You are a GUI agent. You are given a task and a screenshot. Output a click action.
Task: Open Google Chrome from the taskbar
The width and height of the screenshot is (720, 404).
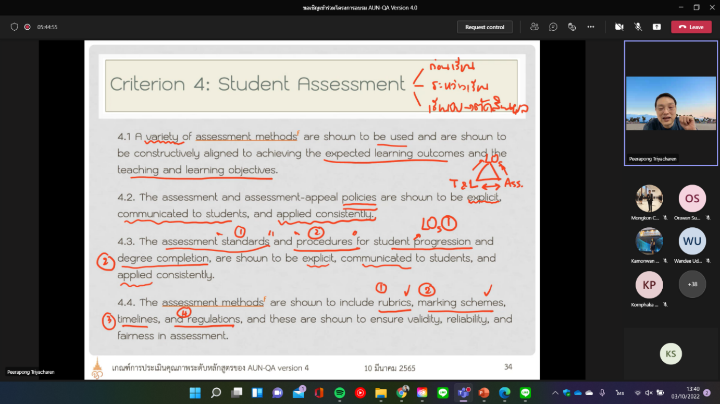pyautogui.click(x=402, y=393)
